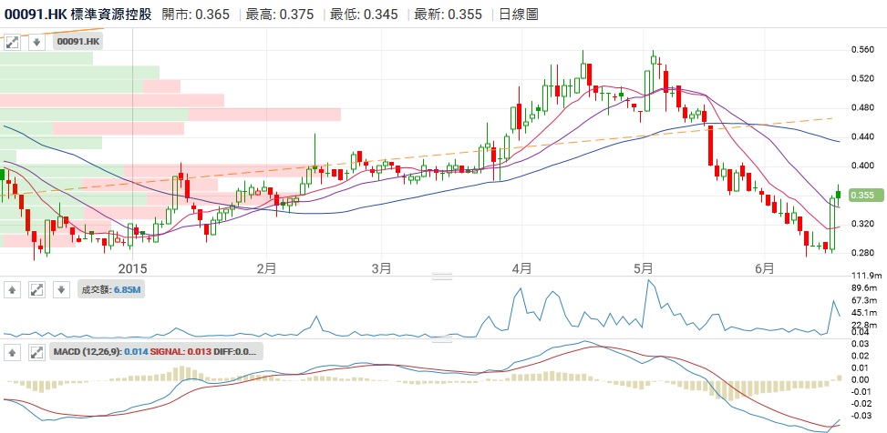The width and height of the screenshot is (887, 433).
Task: Select the 4月 marker on time axis
Action: (521, 268)
